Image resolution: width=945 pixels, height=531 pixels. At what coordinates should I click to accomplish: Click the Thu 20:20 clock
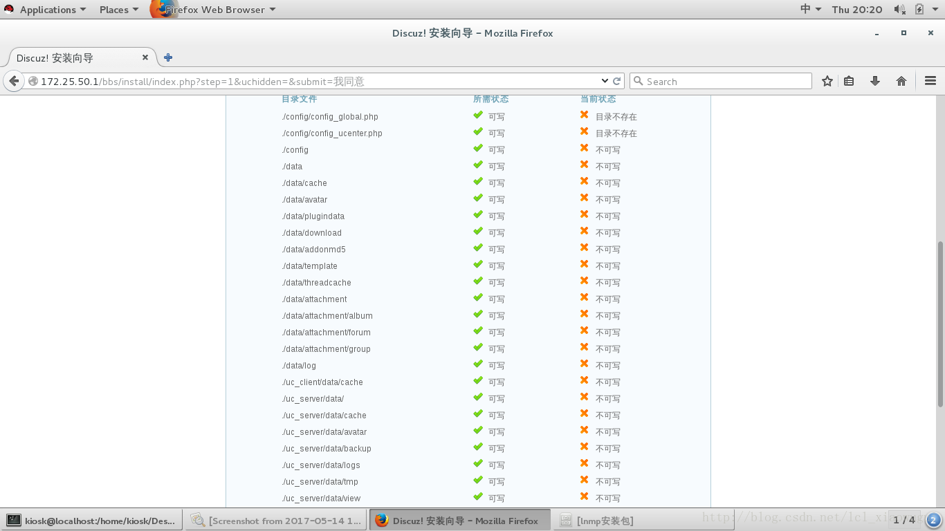pos(857,9)
